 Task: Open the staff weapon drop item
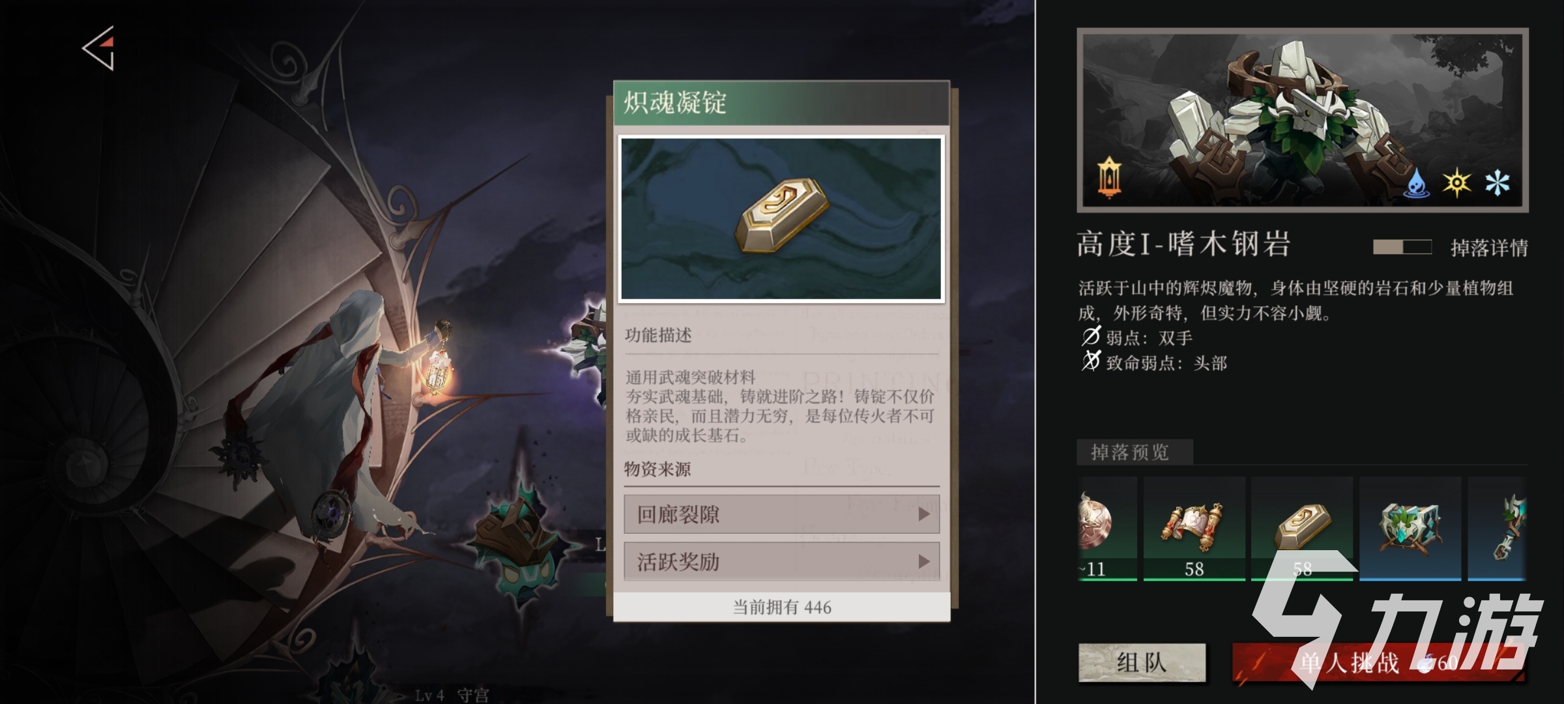[x=1497, y=529]
